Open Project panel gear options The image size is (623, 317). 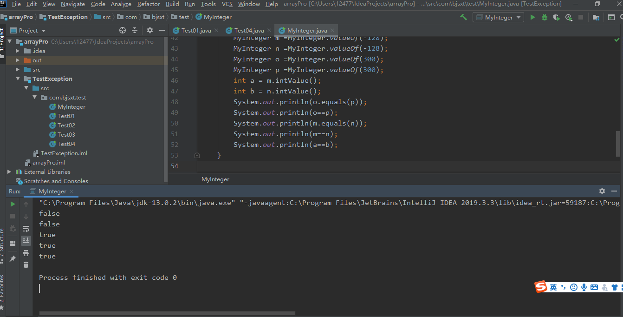[150, 30]
